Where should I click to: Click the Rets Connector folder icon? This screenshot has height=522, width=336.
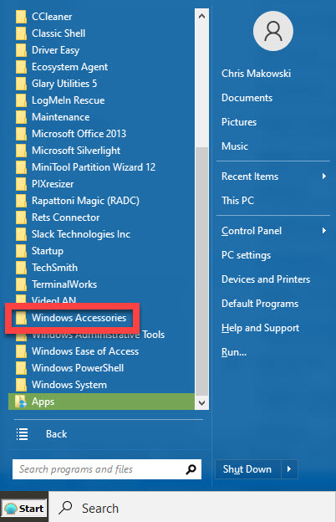[21, 217]
